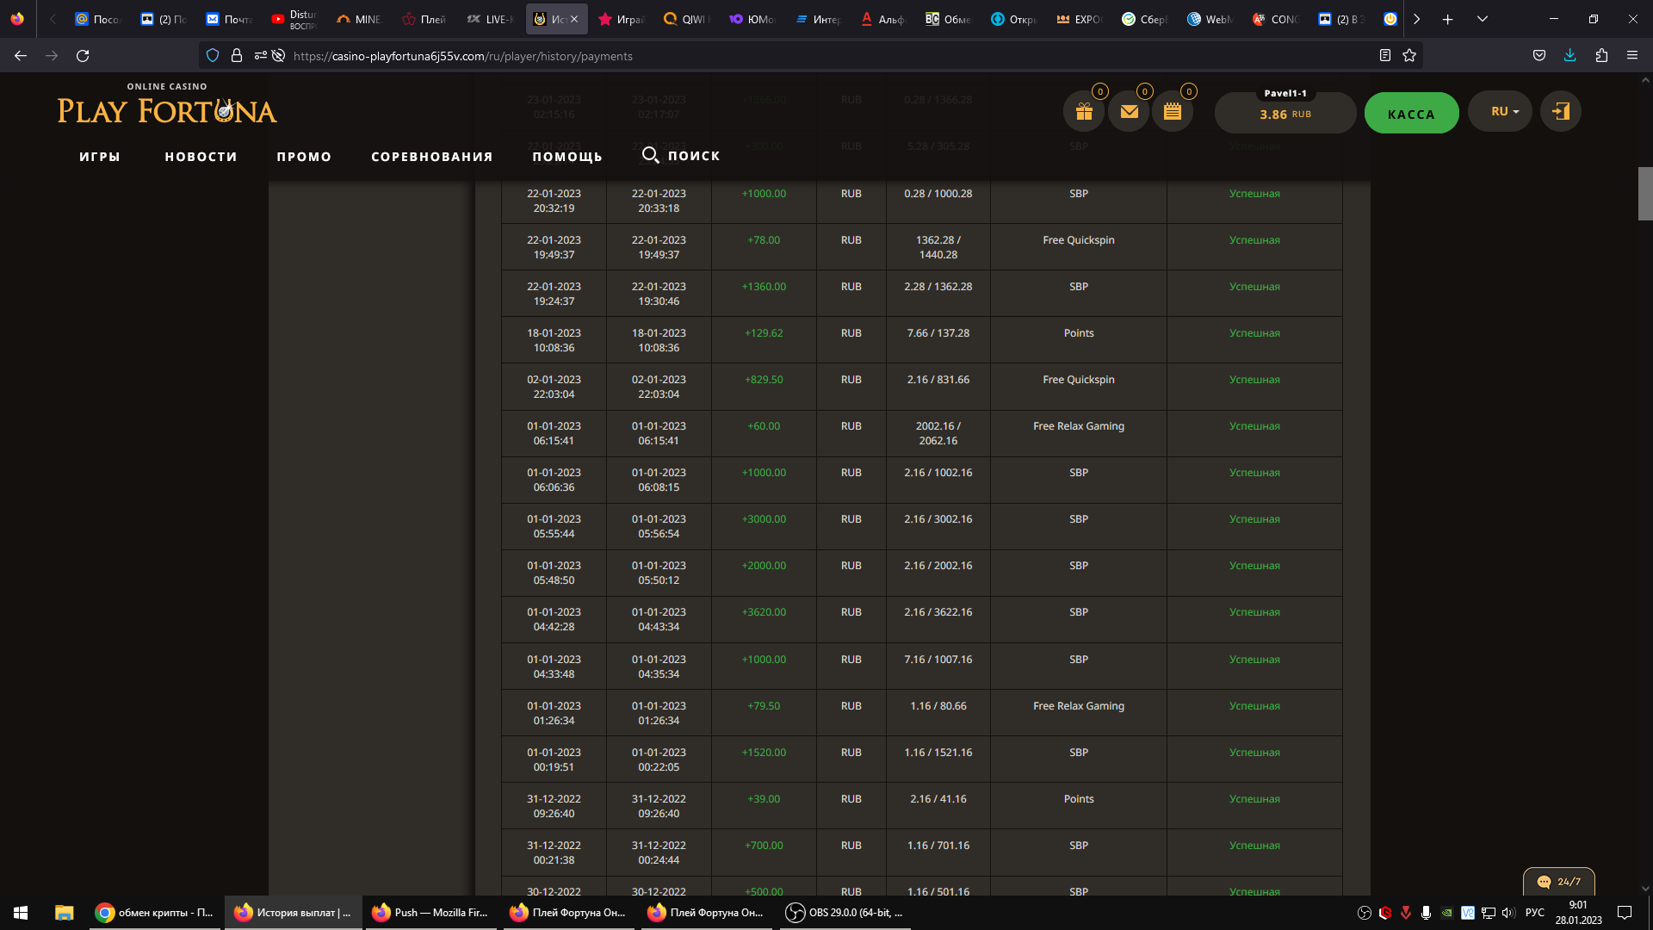
Task: Click the calendar events icon
Action: tap(1173, 112)
